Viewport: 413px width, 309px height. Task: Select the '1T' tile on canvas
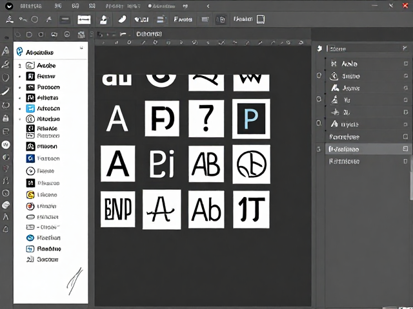(251, 209)
